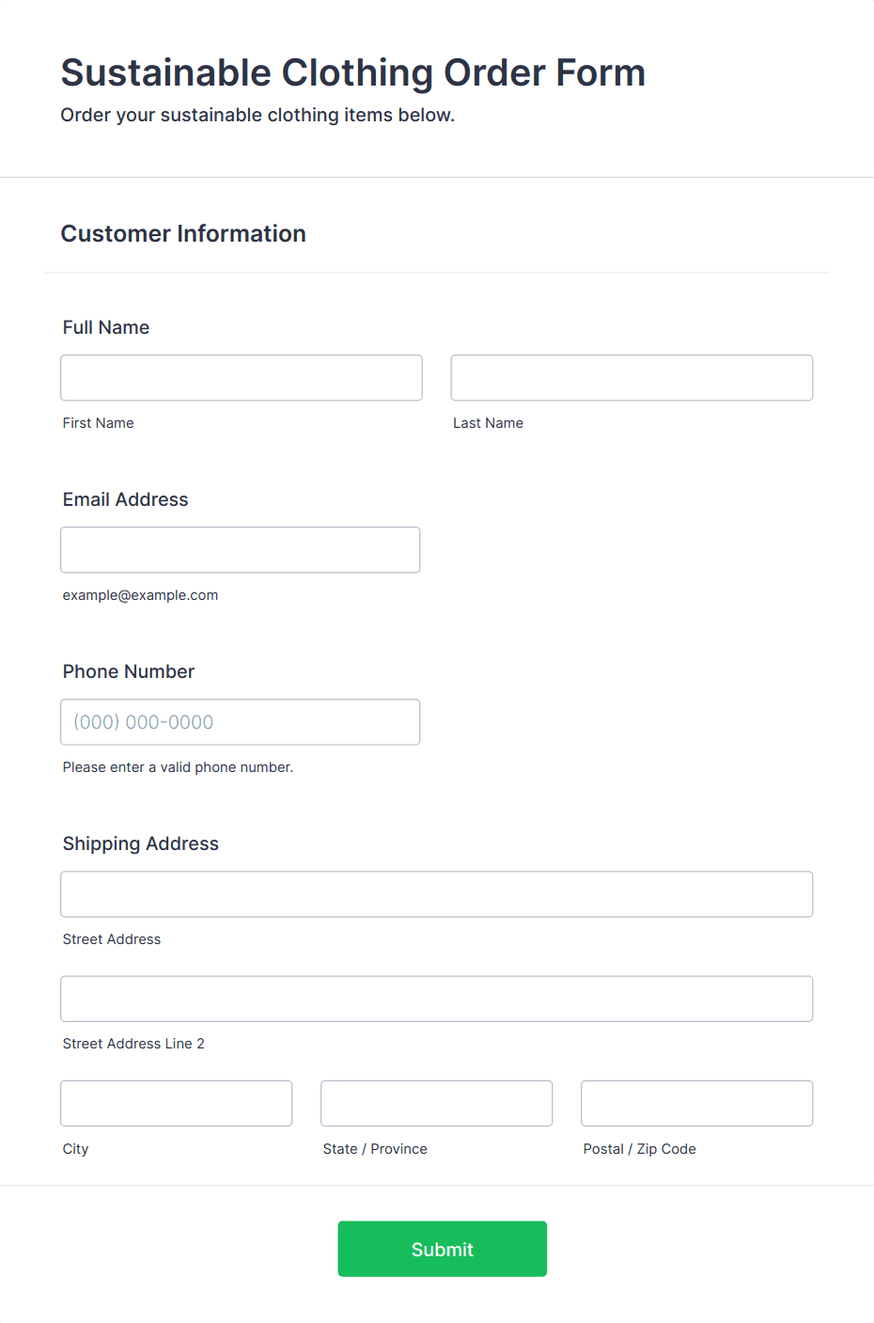This screenshot has width=874, height=1323.
Task: Click the Full Name label
Action: tap(106, 327)
